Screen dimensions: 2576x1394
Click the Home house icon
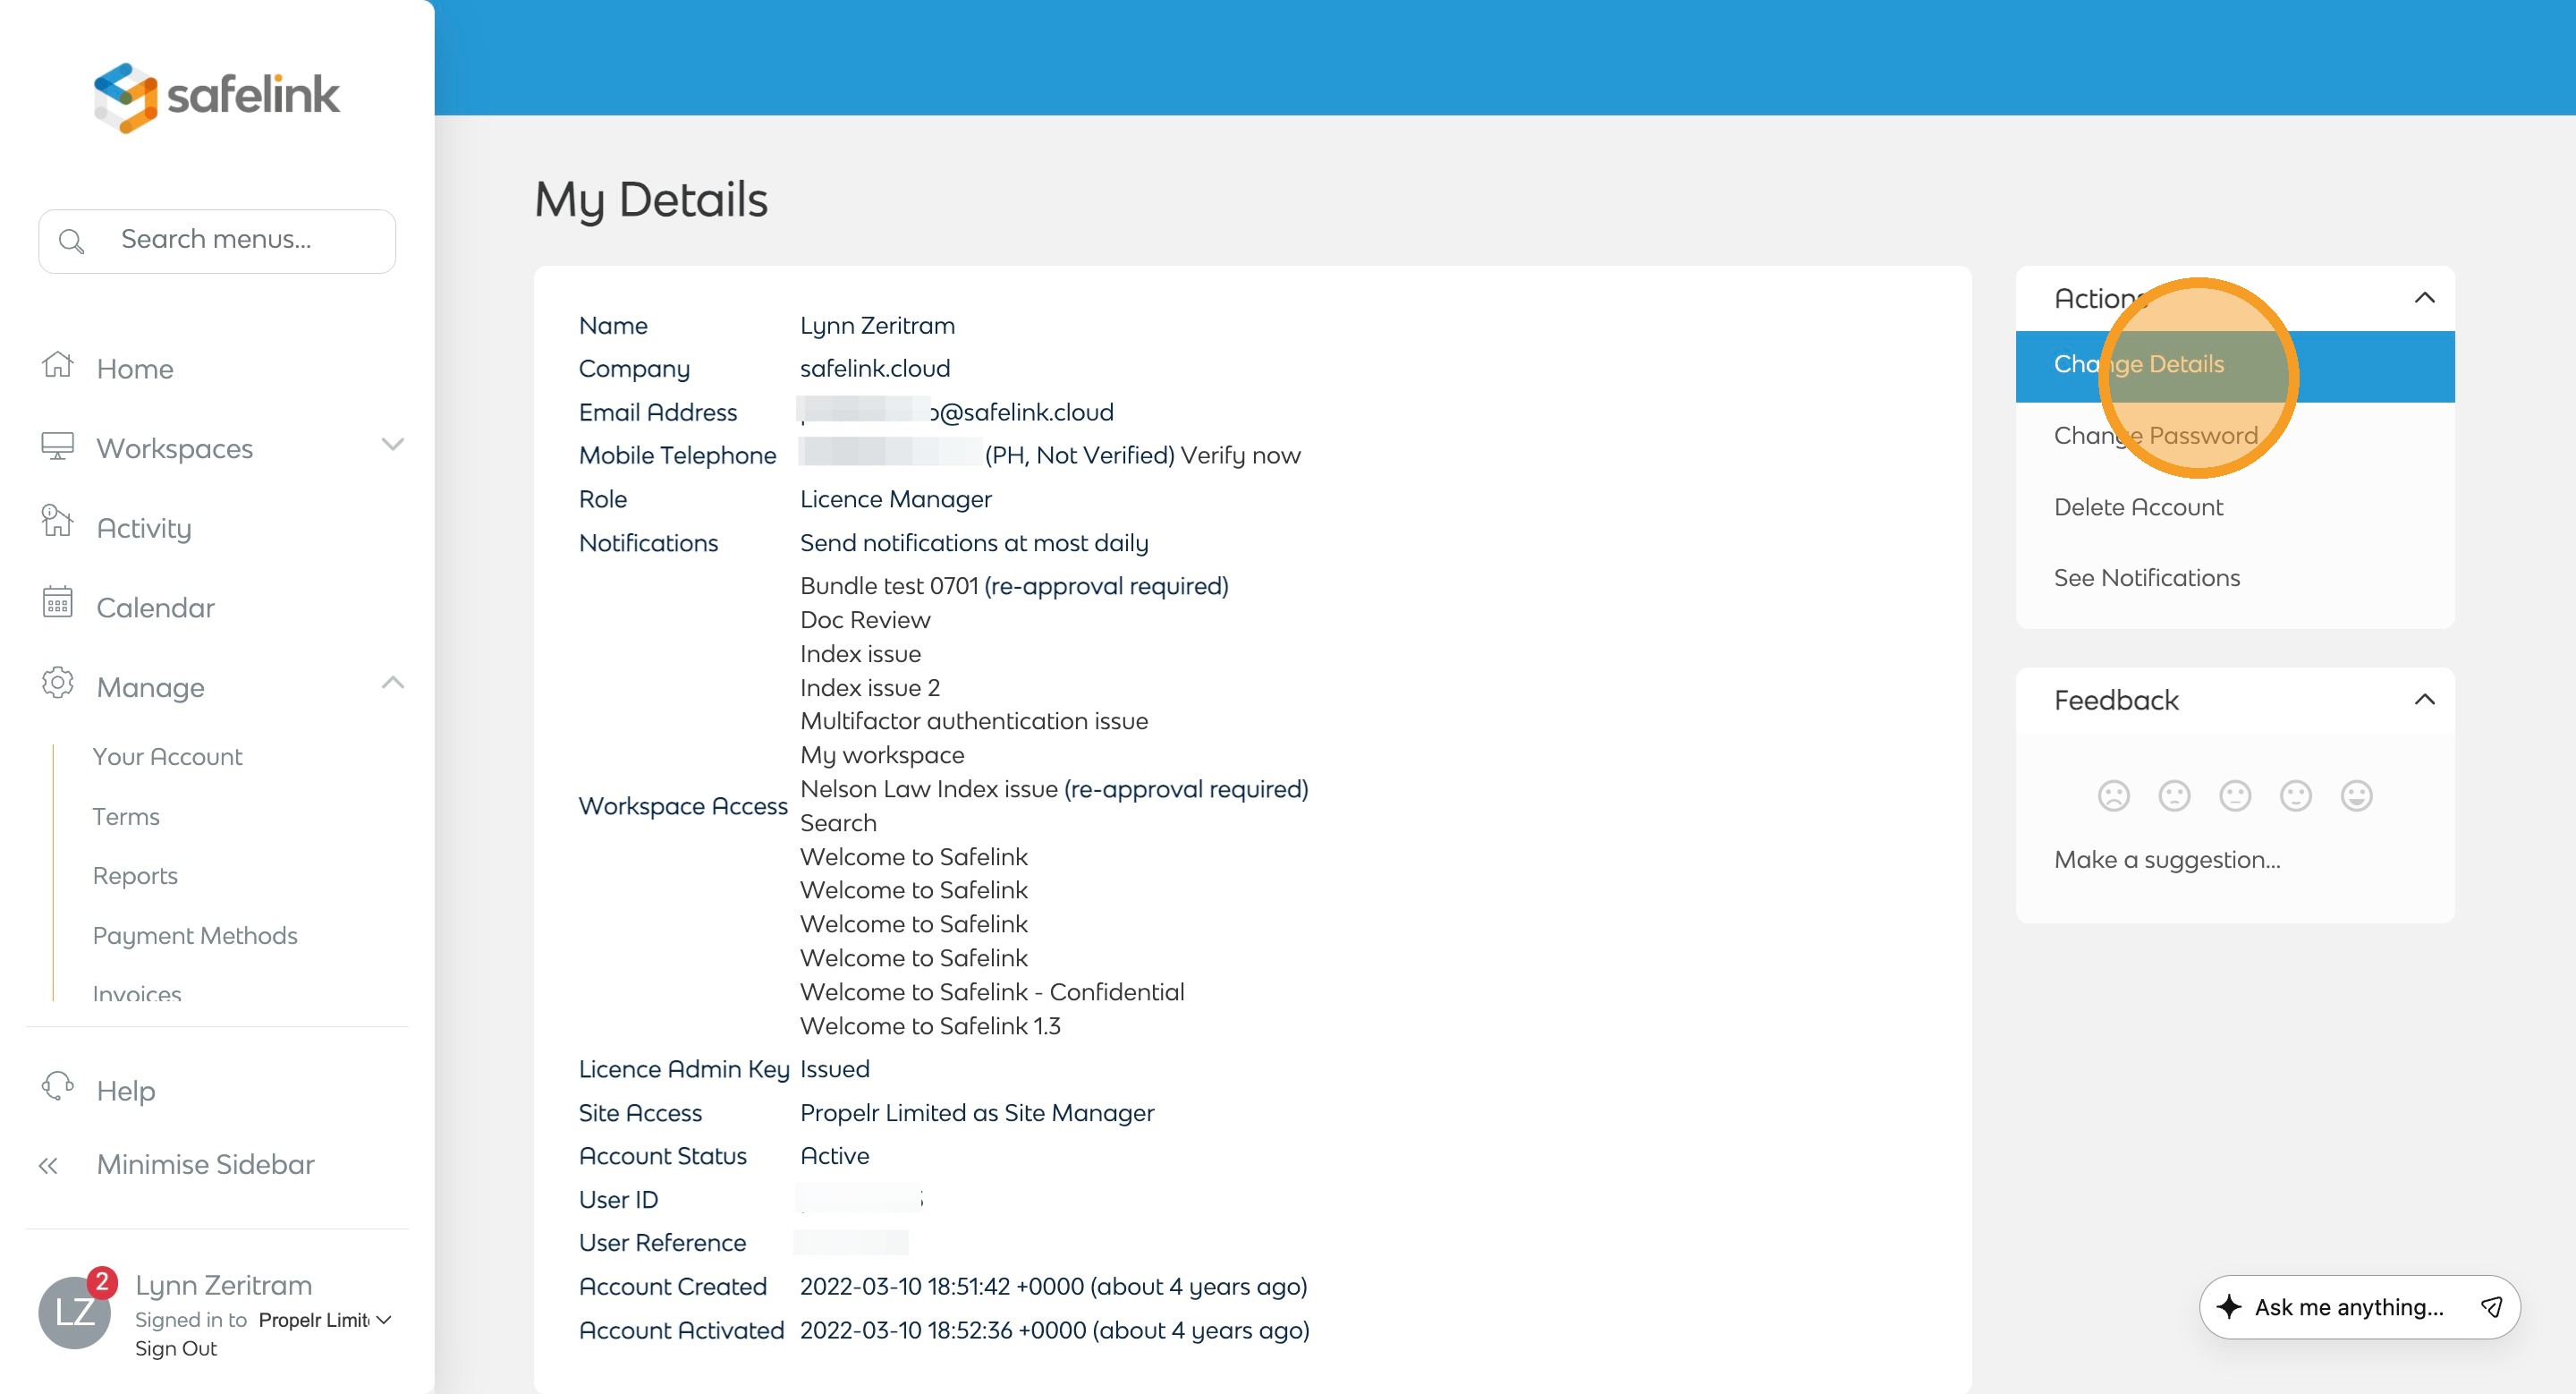point(57,365)
